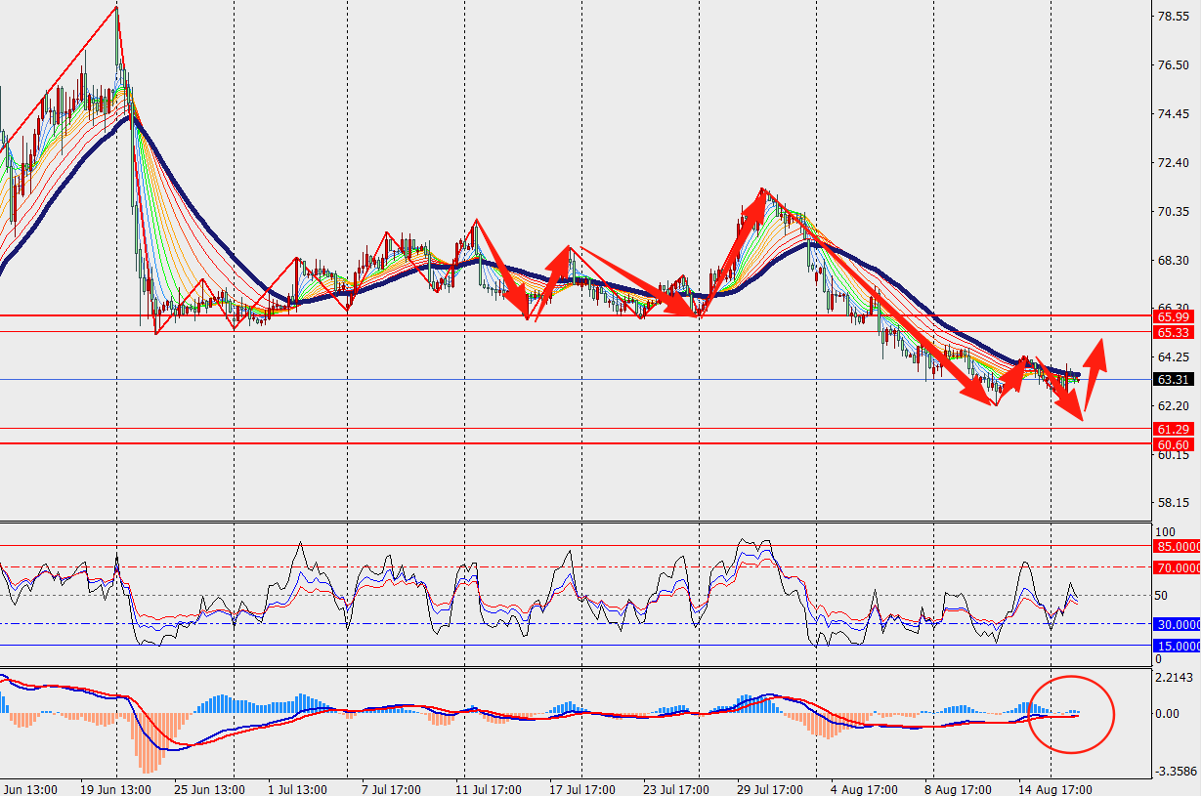This screenshot has width=1202, height=796.
Task: Click the 64.25 price axis value
Action: pos(1173,356)
